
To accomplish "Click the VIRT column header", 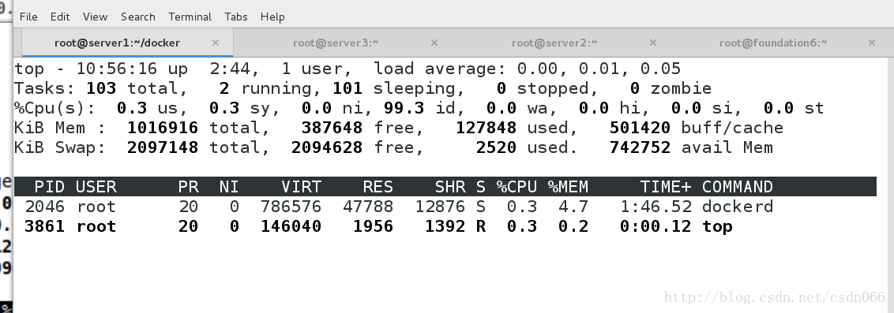I will coord(302,187).
